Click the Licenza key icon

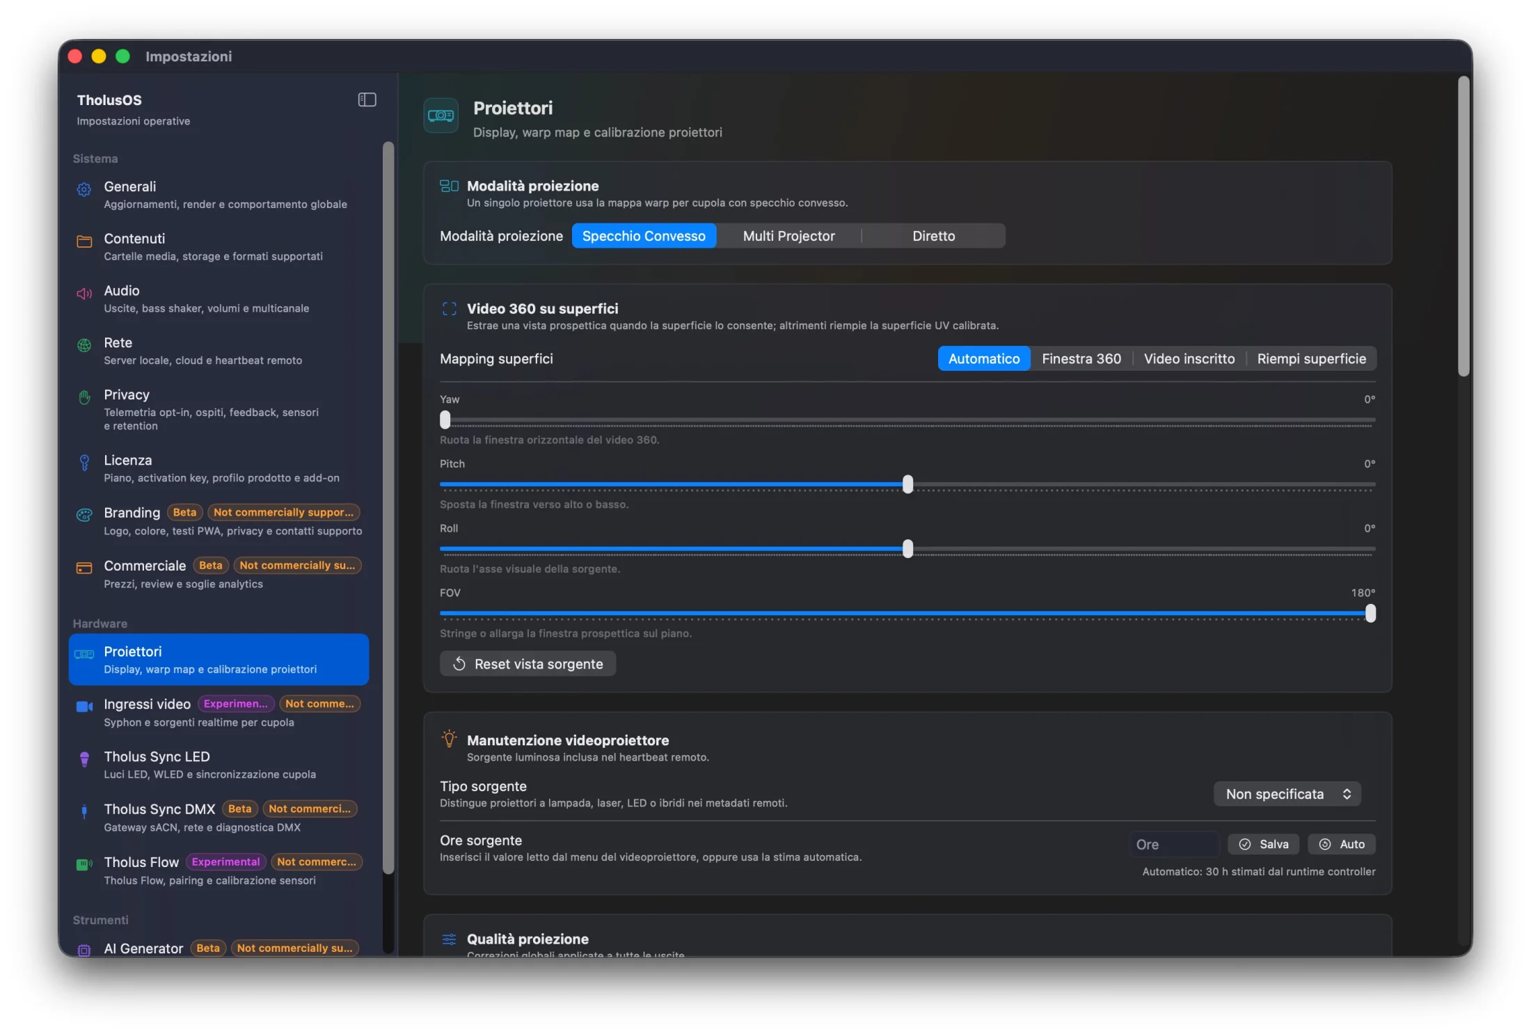84,463
